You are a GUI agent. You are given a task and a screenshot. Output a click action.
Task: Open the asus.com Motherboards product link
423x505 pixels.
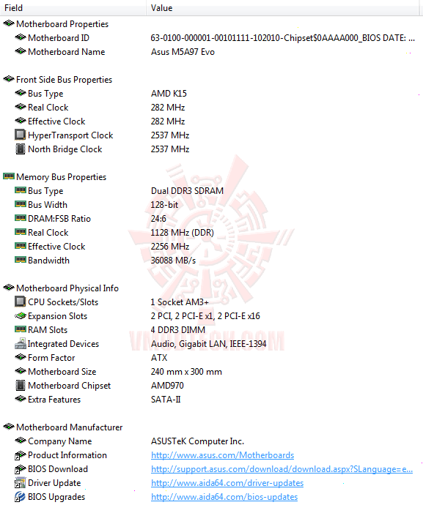point(222,455)
